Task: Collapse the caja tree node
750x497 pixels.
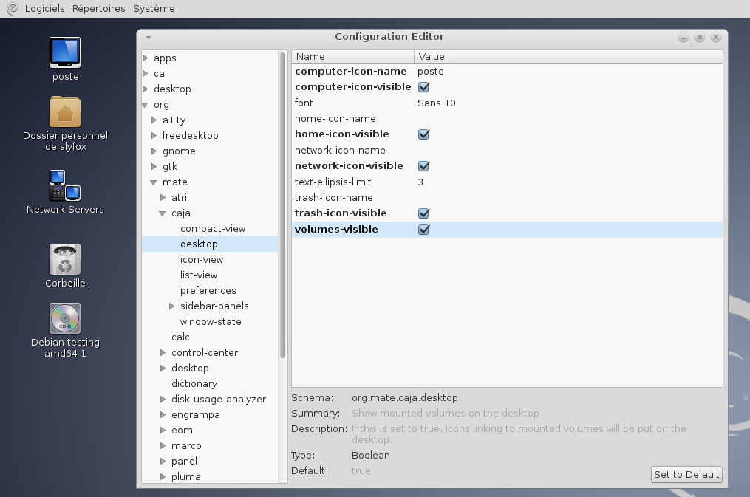Action: [163, 213]
